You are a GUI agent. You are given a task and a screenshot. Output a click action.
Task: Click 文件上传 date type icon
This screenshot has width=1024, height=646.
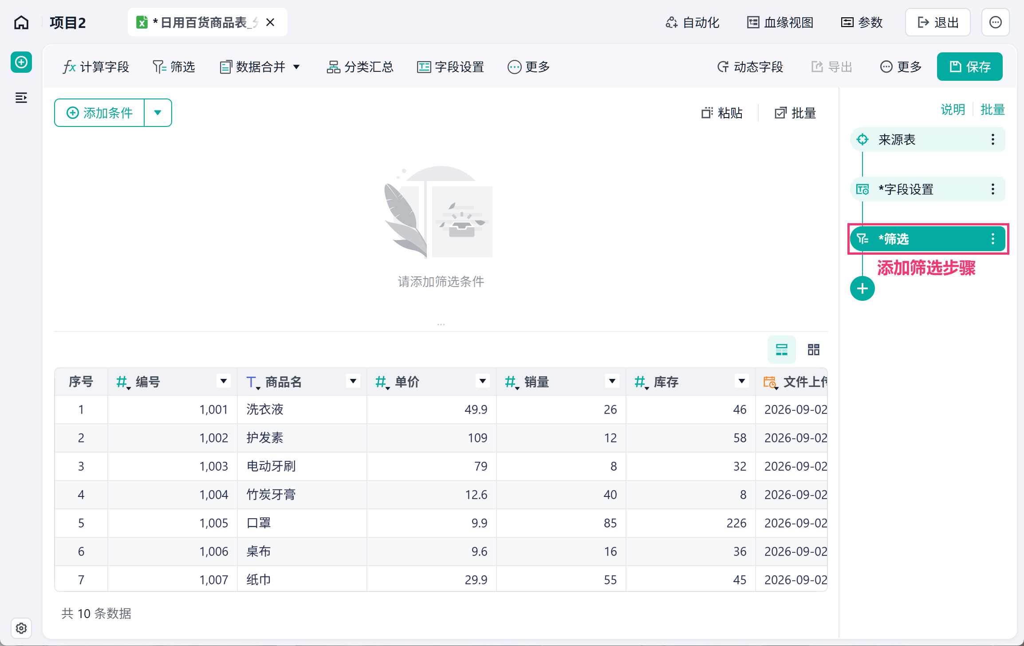[x=770, y=382]
